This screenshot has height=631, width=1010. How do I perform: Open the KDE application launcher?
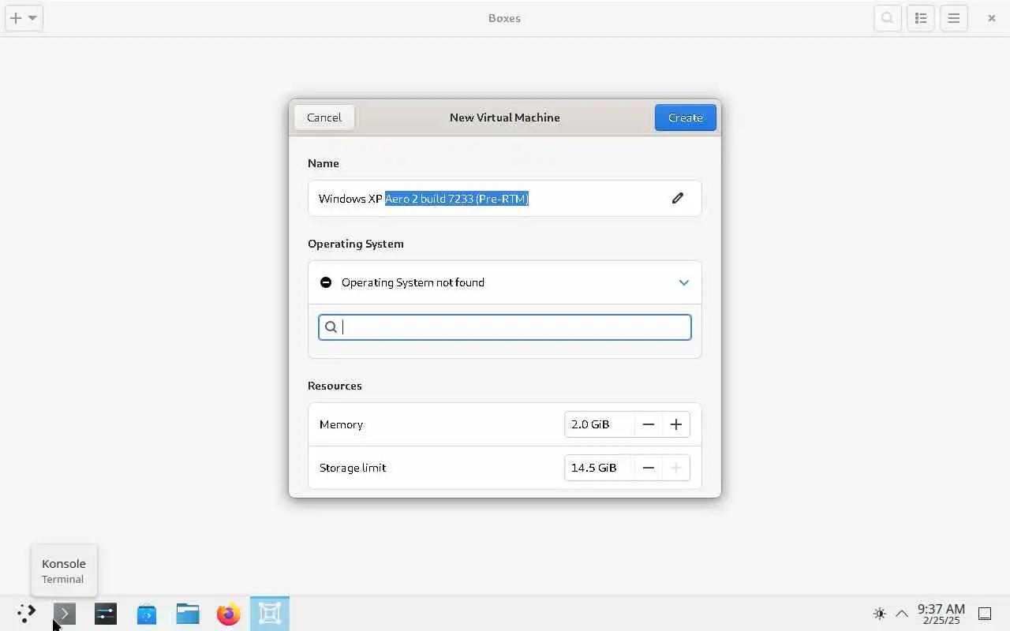pyautogui.click(x=26, y=614)
